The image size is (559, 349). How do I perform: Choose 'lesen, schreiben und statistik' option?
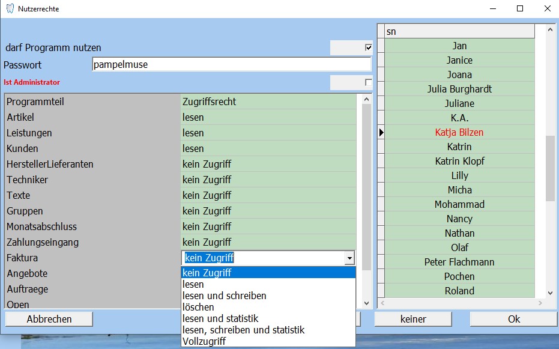(x=243, y=330)
